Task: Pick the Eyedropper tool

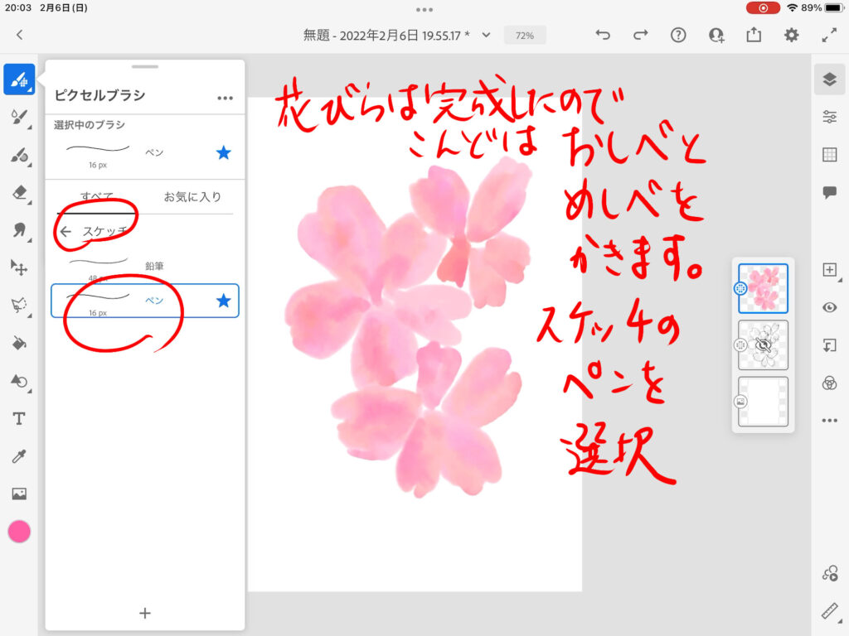Action: coord(19,456)
